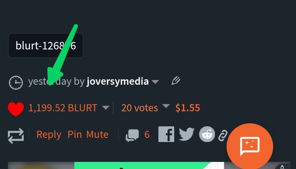Mute this post

97,134
